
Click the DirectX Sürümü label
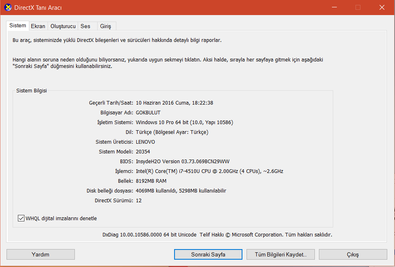point(114,201)
